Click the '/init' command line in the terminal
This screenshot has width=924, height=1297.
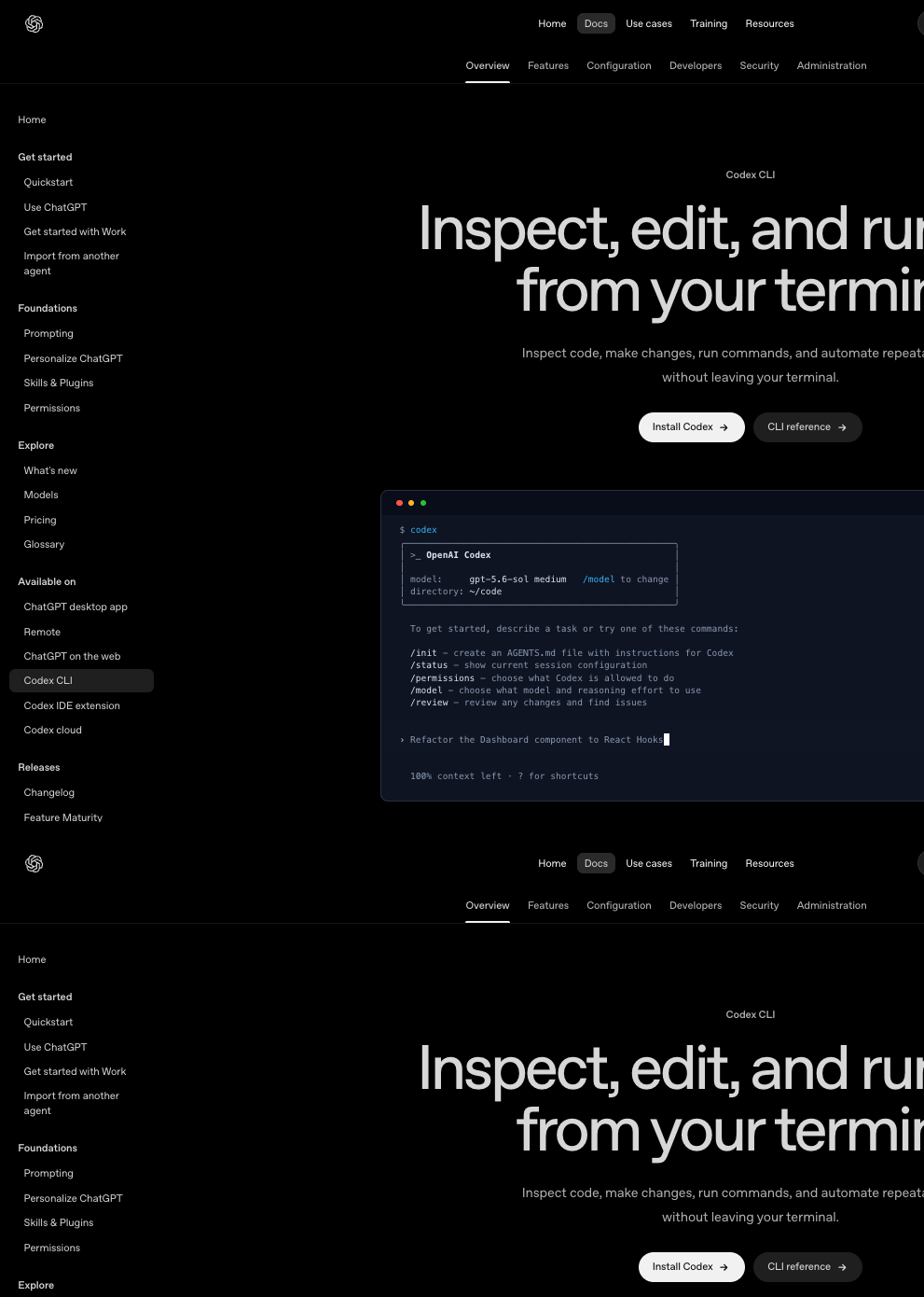[x=572, y=653]
